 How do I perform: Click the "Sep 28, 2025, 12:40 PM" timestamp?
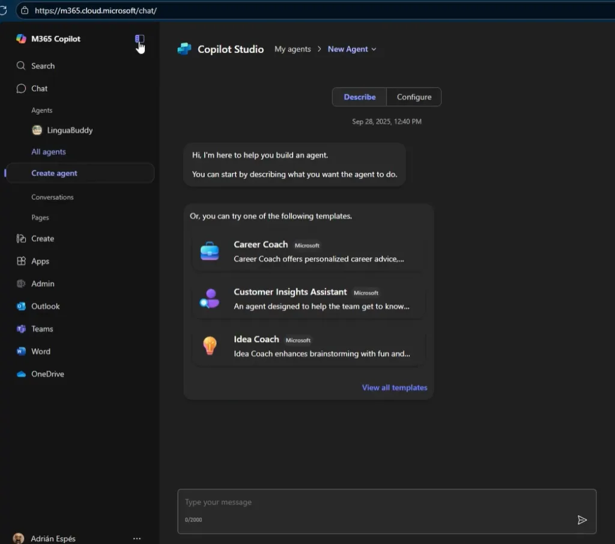click(x=386, y=121)
